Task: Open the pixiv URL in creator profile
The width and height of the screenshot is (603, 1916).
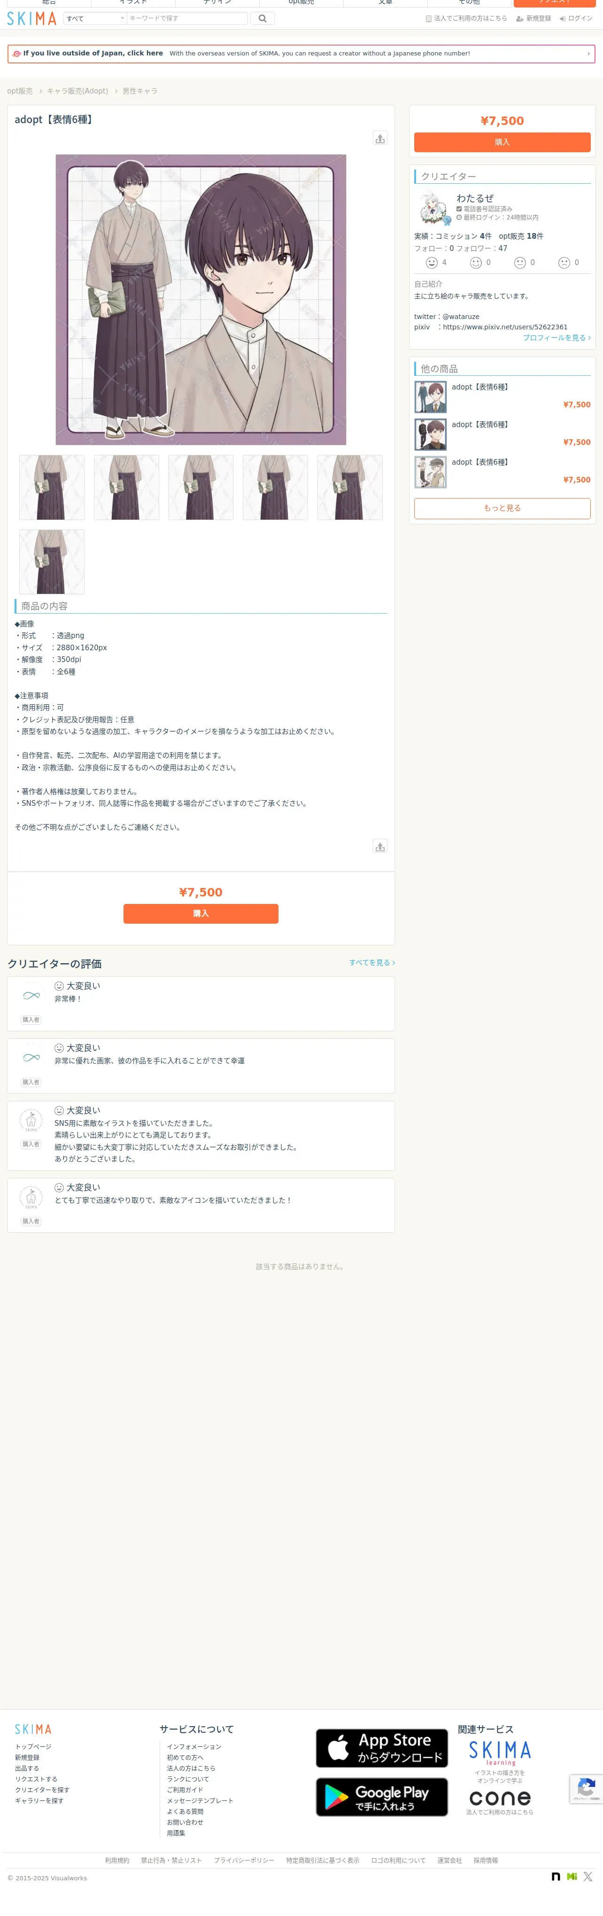Action: (x=505, y=327)
